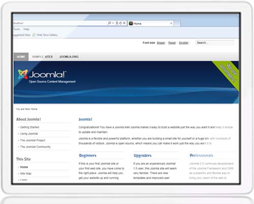Click the site Search field

pos(215,43)
